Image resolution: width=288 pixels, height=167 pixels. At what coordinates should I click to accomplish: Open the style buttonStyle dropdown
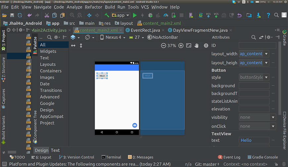[x=266, y=77]
